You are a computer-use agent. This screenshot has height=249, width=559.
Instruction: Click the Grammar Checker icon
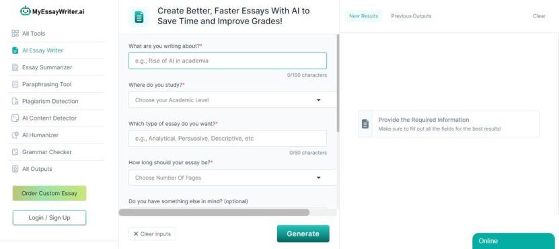pyautogui.click(x=15, y=152)
